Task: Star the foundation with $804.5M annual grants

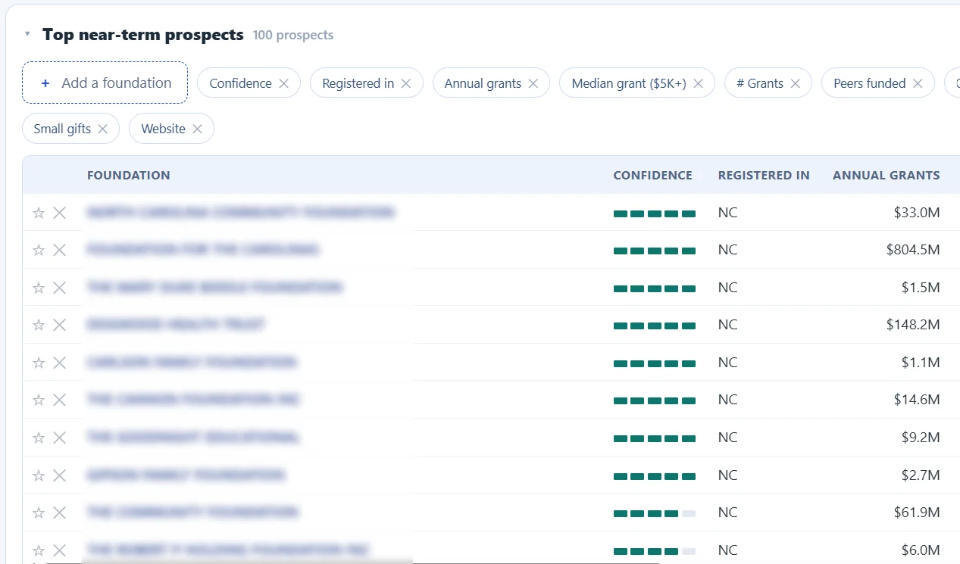Action: coord(39,250)
